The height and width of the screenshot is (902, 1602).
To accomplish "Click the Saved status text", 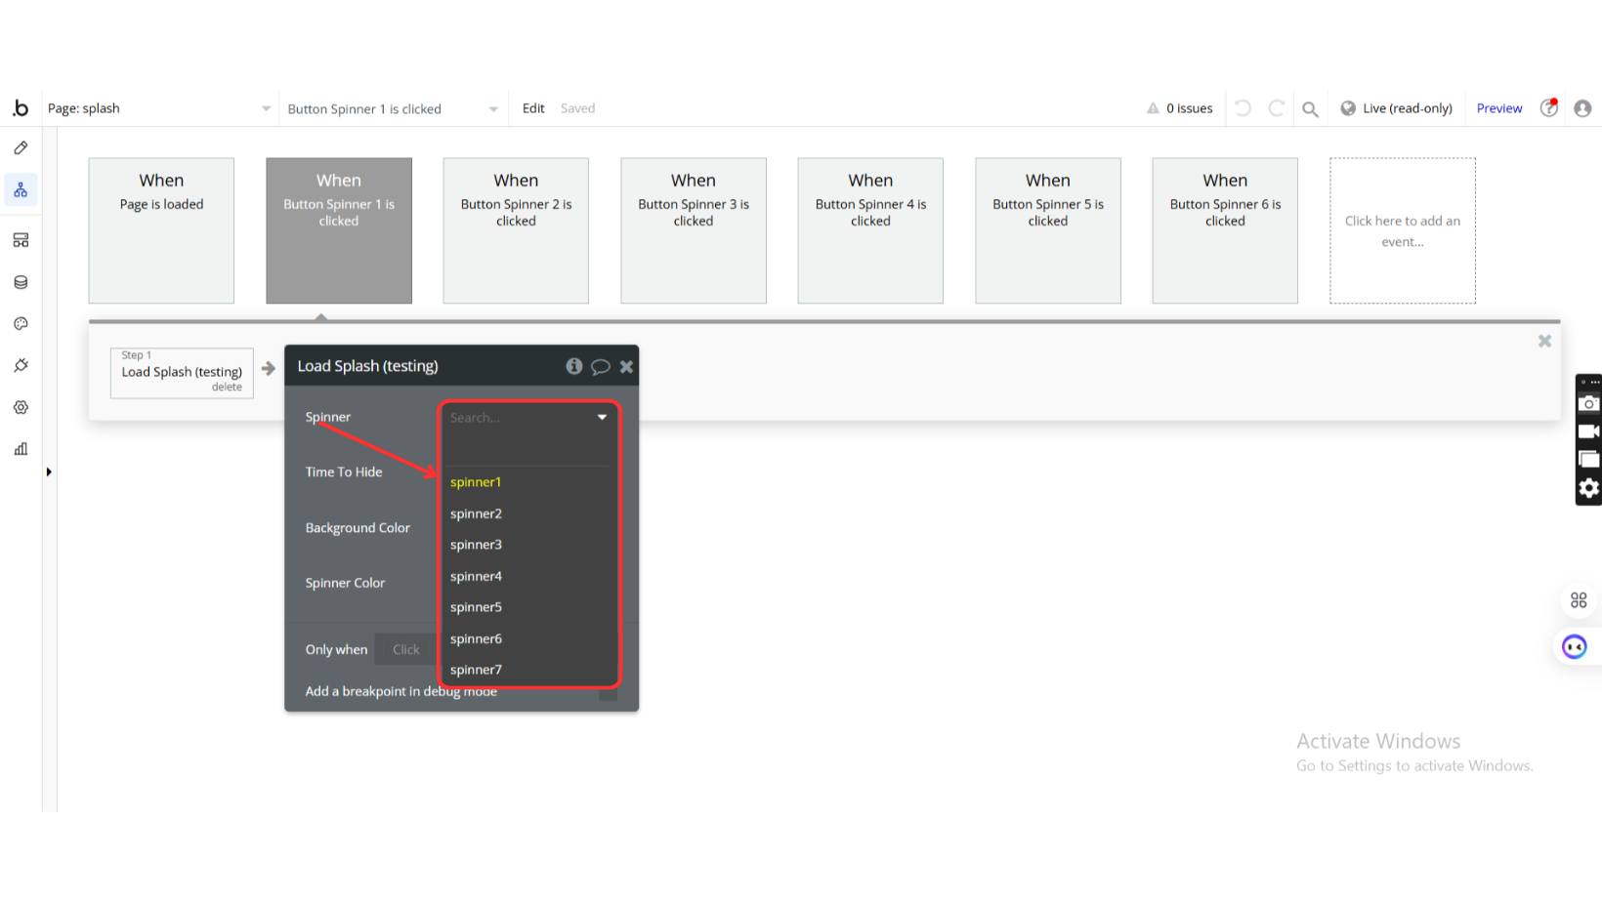I will [x=577, y=108].
